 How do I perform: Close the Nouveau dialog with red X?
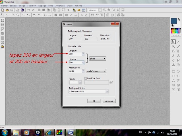point(115,24)
